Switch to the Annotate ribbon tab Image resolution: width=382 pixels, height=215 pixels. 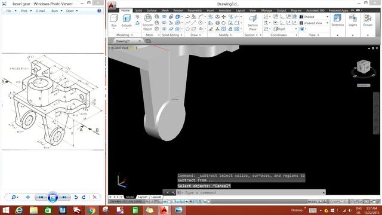(x=224, y=11)
